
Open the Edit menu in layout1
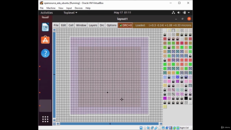click(x=64, y=25)
